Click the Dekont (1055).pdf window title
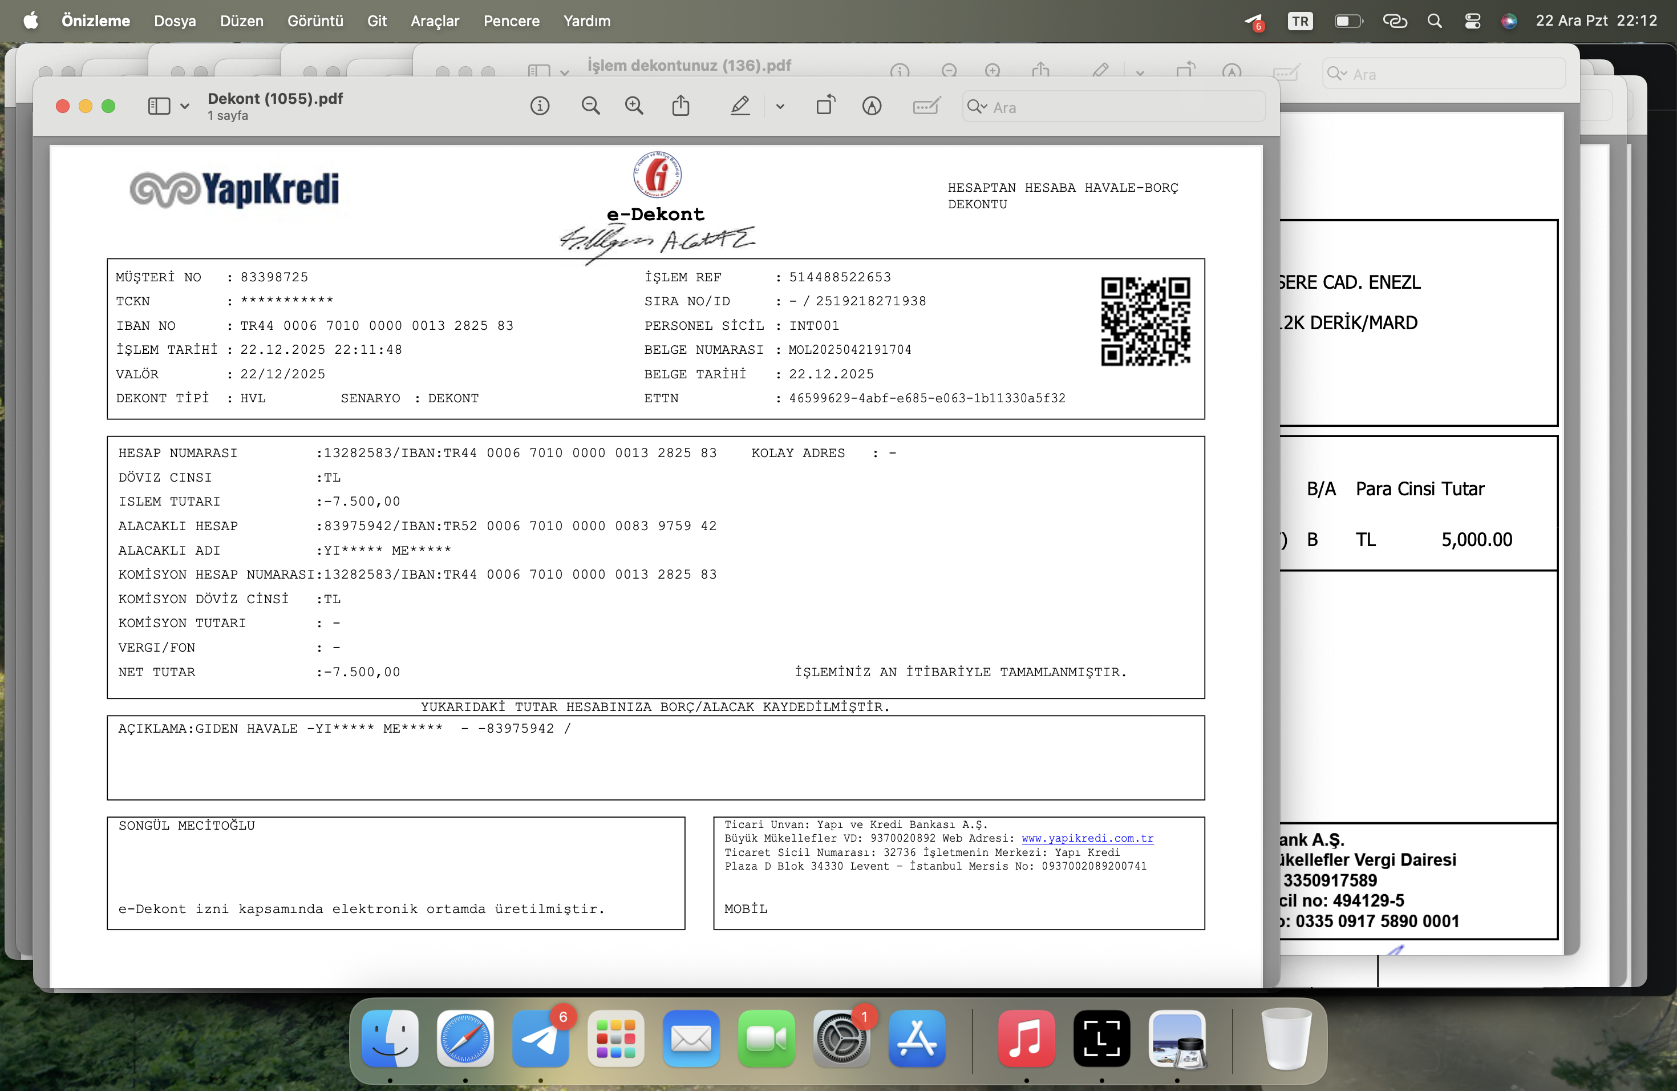This screenshot has height=1091, width=1677. pos(275,99)
